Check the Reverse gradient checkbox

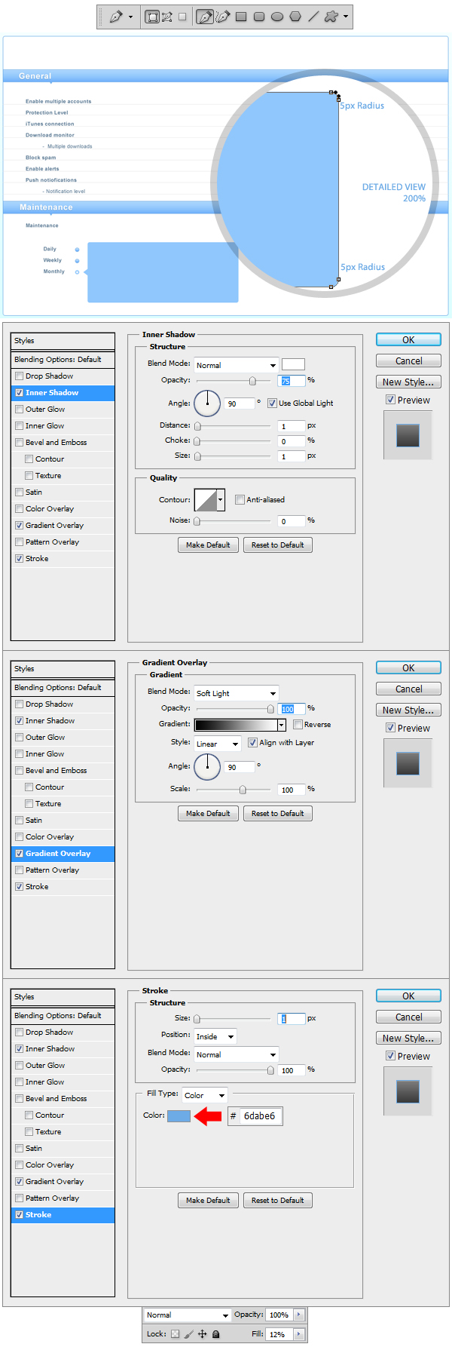click(x=298, y=725)
